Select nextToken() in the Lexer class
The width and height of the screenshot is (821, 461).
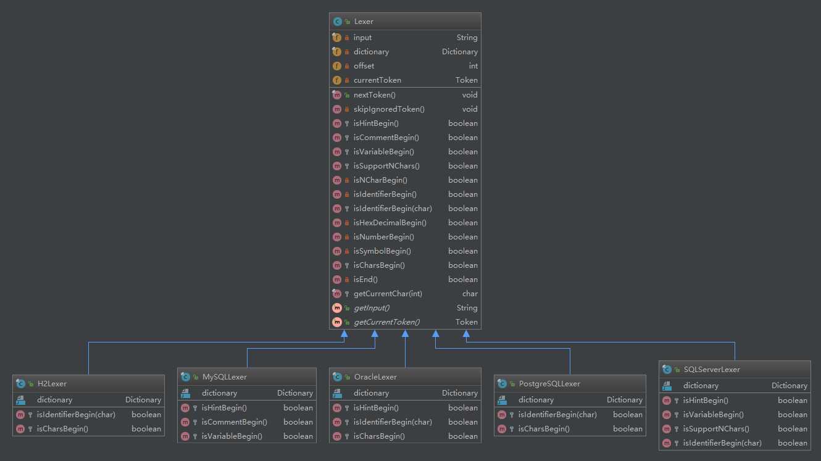pos(375,95)
